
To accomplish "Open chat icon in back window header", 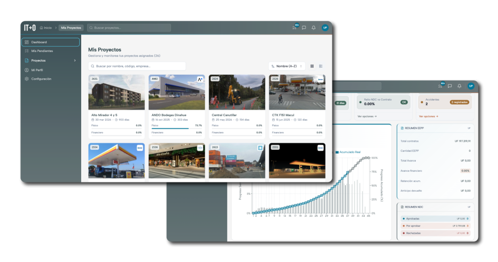I will 450,86.
